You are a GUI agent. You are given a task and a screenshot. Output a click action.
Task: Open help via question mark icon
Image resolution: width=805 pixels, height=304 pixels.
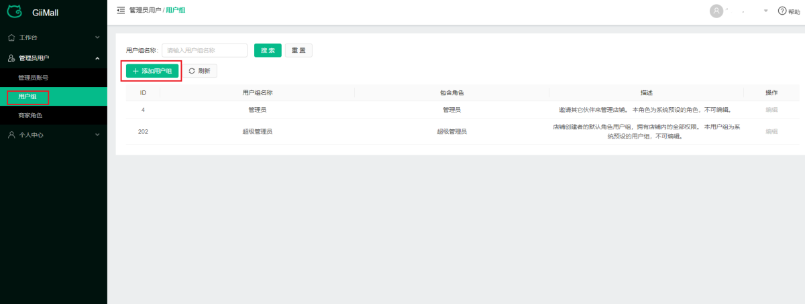point(782,11)
